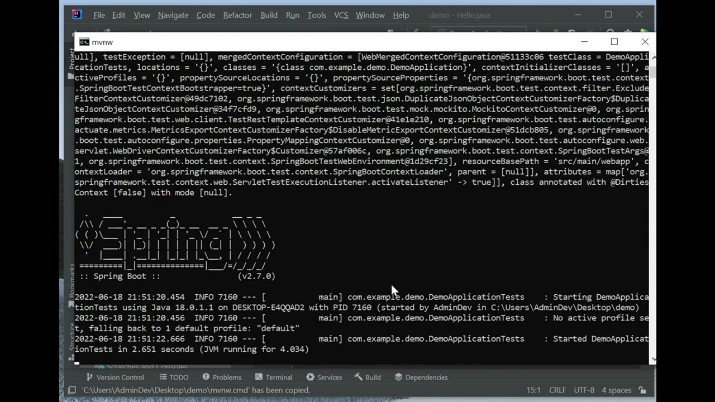Open the Run menu
Screen dimensions: 715x402
pyautogui.click(x=293, y=15)
